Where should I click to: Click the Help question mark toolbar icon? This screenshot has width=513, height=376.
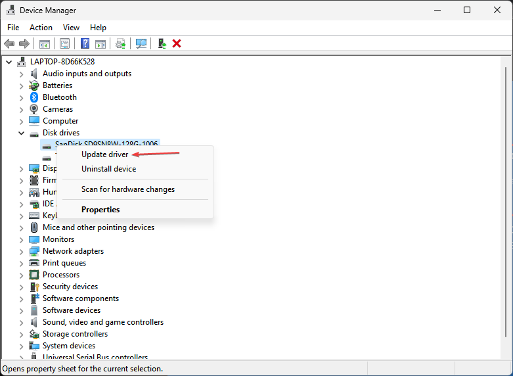[x=85, y=43]
